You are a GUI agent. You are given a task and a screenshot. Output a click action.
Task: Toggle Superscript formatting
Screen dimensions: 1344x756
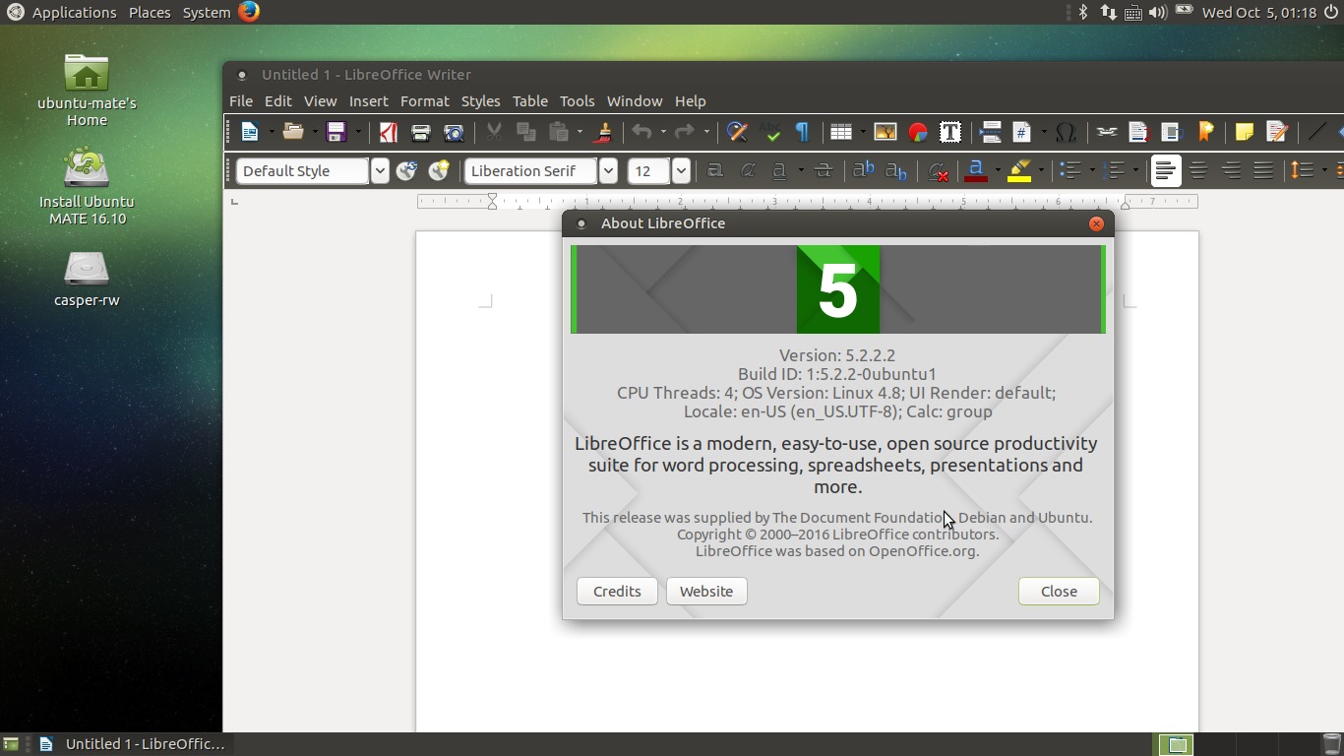(863, 170)
